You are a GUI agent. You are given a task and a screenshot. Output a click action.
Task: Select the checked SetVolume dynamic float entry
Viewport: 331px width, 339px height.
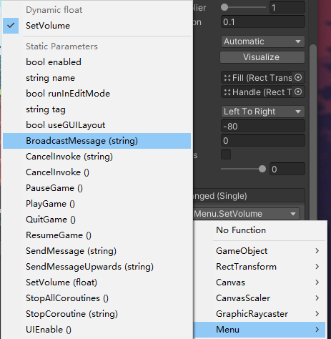97,26
